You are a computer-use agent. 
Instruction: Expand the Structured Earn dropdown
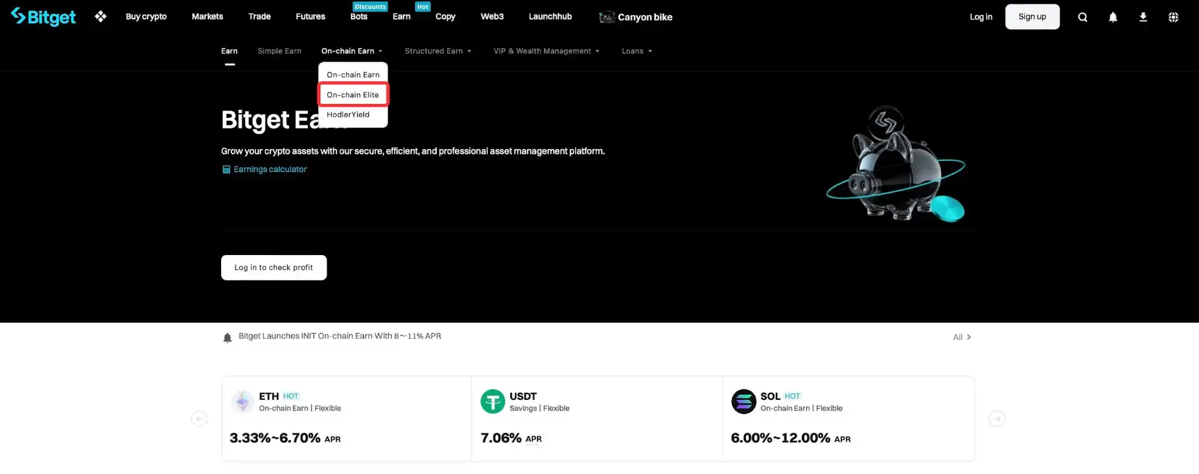pyautogui.click(x=437, y=51)
